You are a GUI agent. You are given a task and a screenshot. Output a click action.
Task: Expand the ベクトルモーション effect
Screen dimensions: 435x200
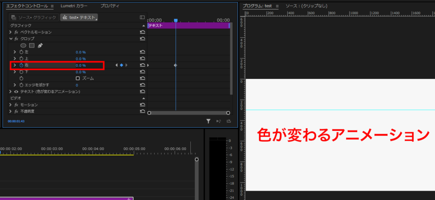pyautogui.click(x=11, y=32)
